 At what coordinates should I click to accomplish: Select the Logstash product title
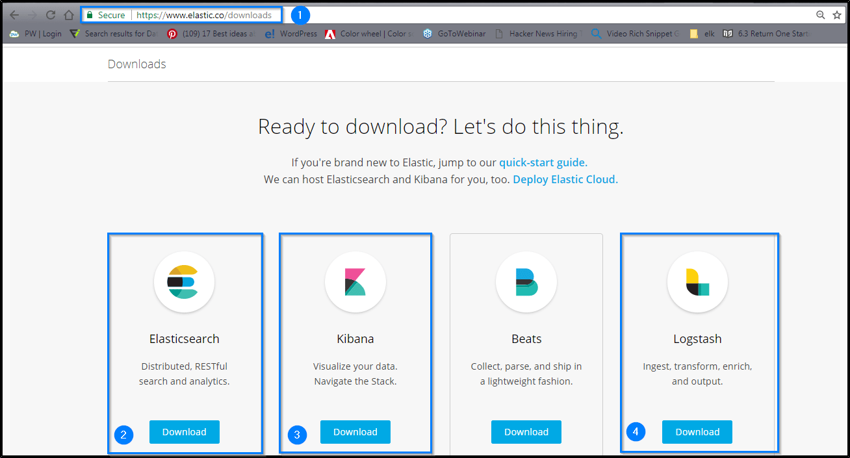(x=697, y=339)
